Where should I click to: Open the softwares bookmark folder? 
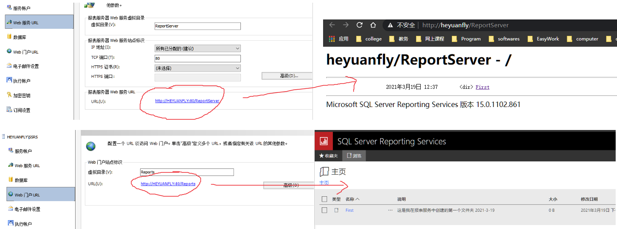tap(504, 39)
